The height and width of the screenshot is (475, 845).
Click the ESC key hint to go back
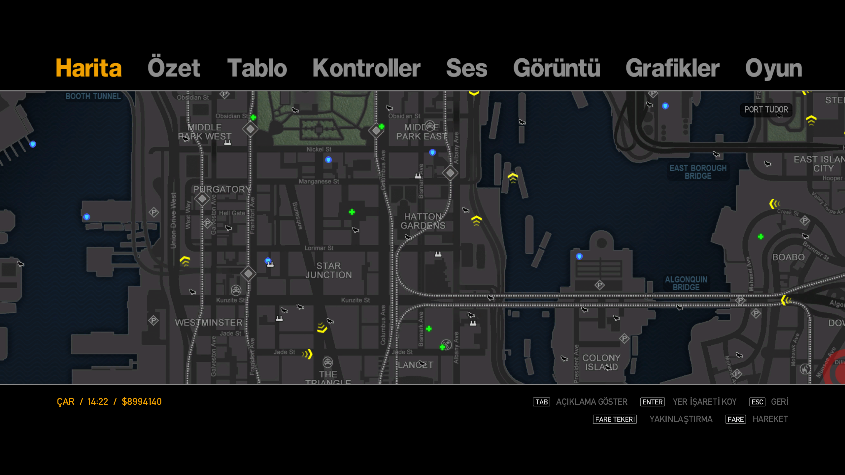(757, 402)
